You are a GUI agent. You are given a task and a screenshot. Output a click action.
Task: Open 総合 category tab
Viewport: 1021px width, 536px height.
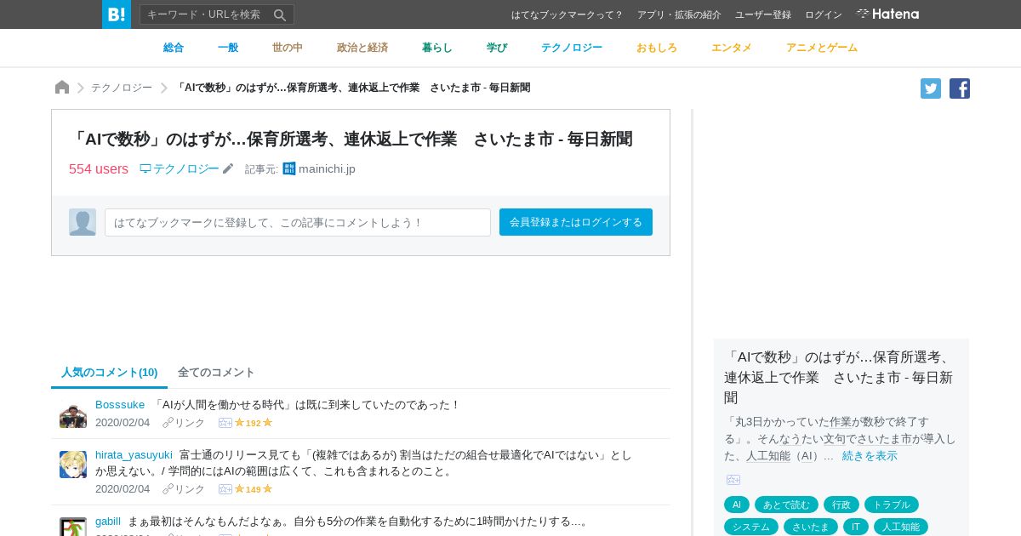pos(174,48)
